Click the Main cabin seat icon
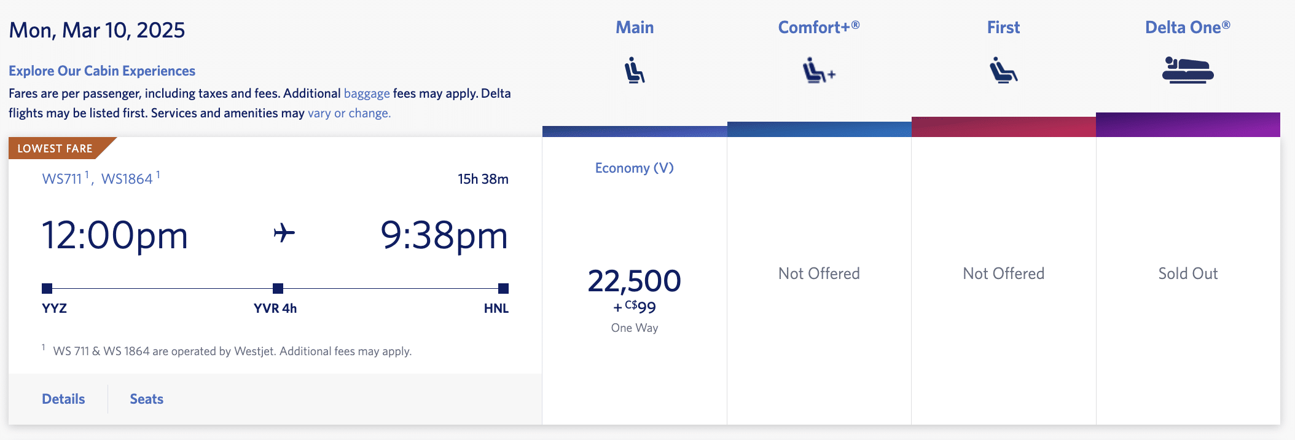The height and width of the screenshot is (440, 1295). 635,70
